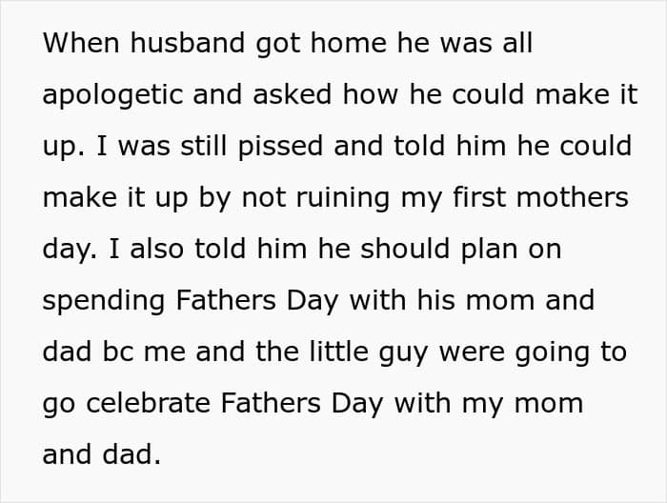Click the word "apologetic"

(112, 97)
